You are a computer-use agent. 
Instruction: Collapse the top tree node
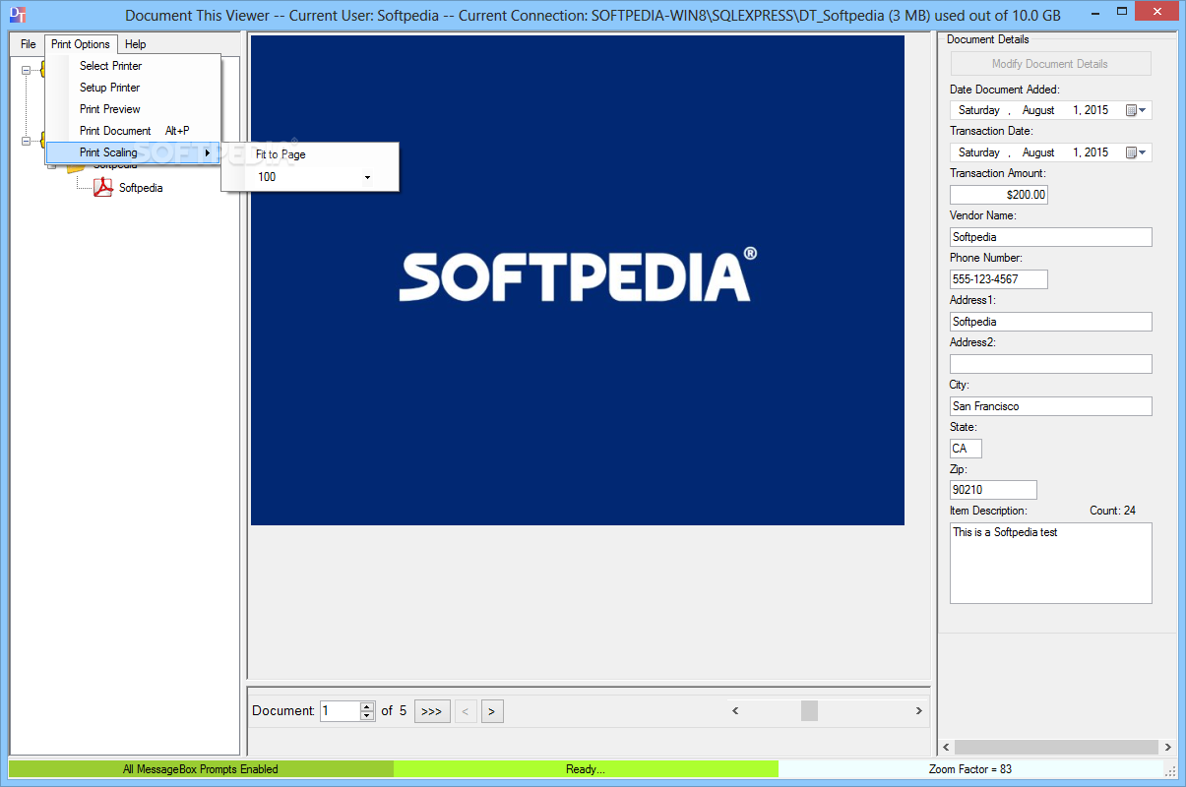tap(27, 70)
